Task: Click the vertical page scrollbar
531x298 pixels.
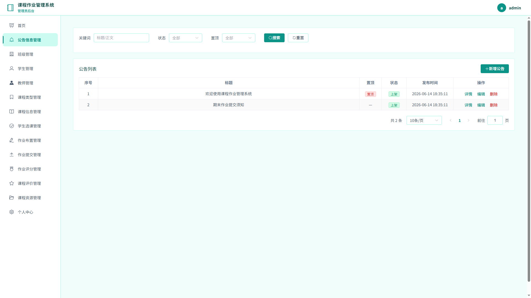Action: [529, 151]
